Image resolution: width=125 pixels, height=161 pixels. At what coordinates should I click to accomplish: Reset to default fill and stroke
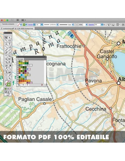6,86
